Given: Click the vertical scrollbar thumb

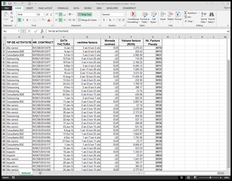Looking at the screenshot, I should 229,49.
